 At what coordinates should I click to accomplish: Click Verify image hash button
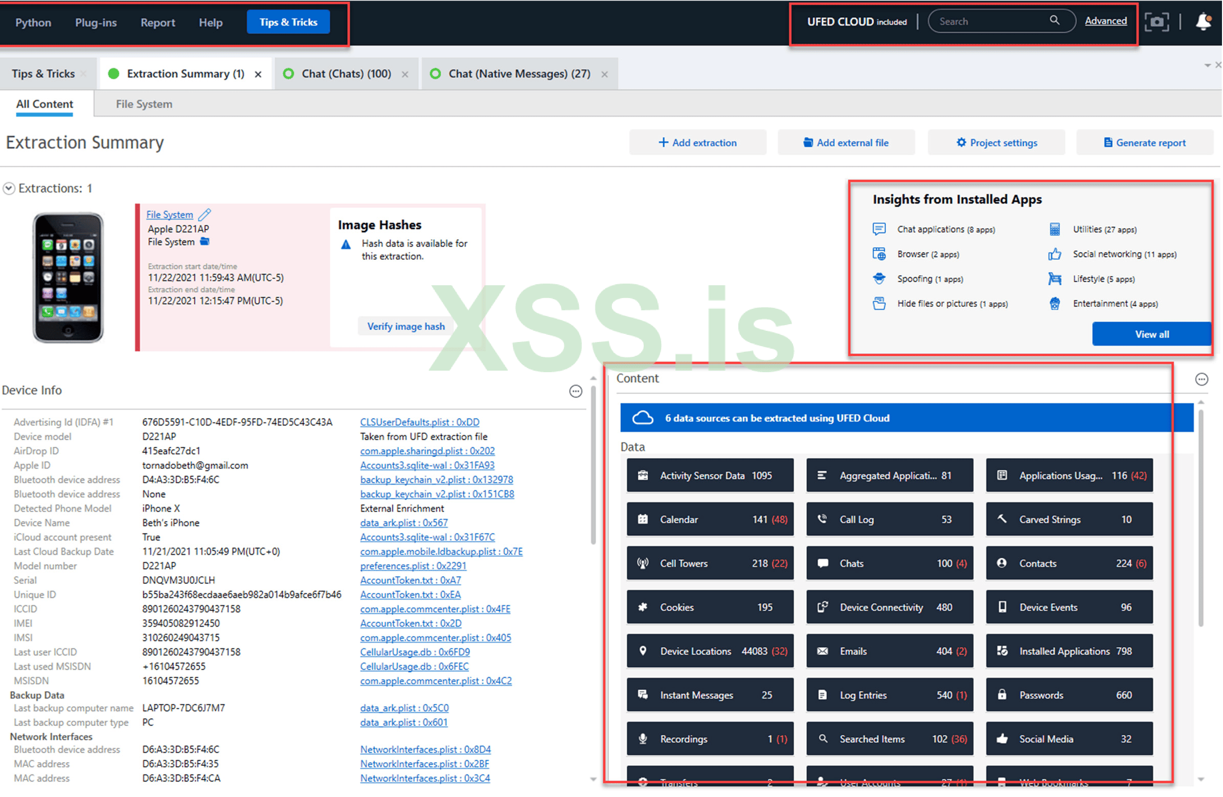405,326
